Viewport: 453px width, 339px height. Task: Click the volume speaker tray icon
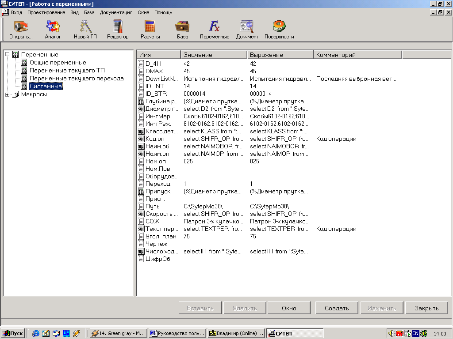coord(391,333)
